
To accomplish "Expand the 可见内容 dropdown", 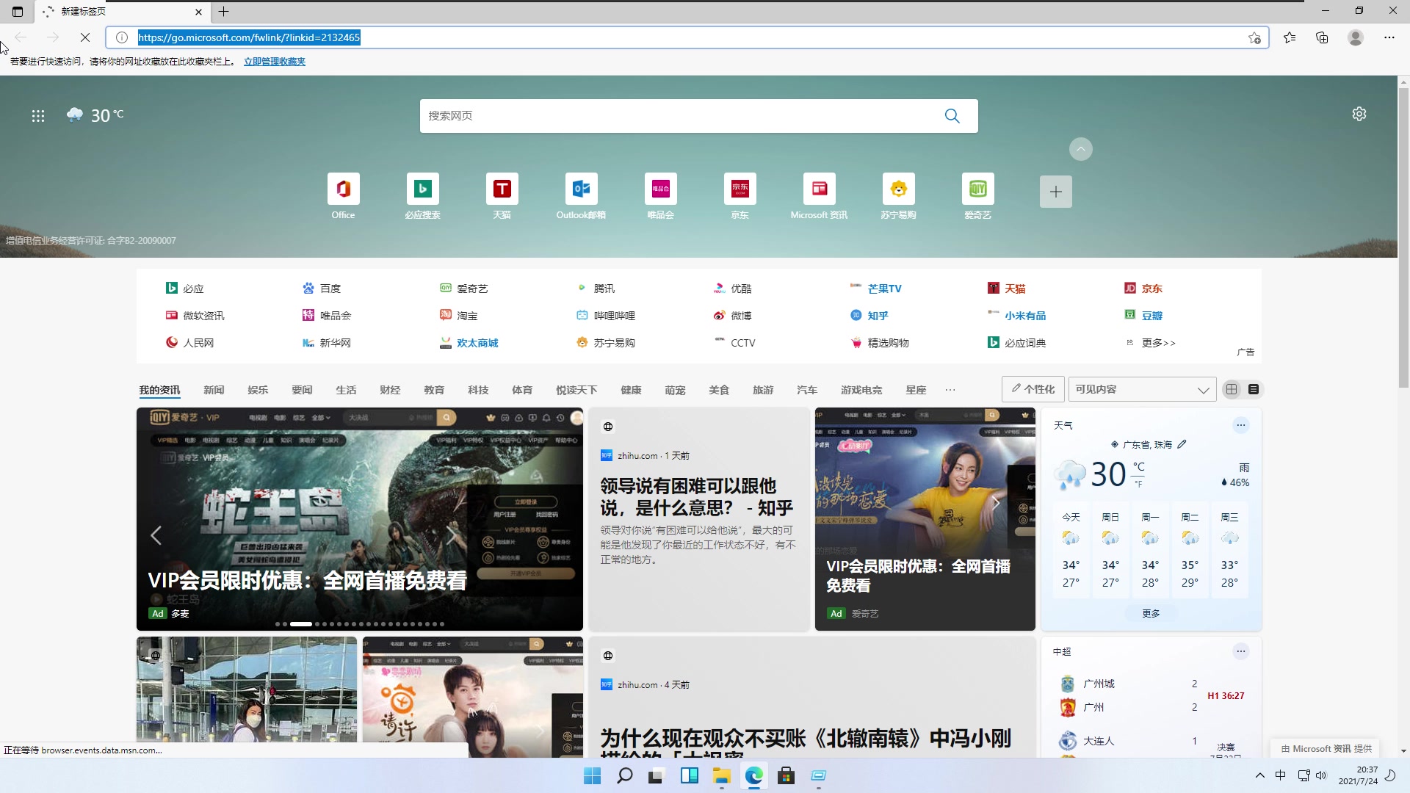I will [x=1142, y=389].
